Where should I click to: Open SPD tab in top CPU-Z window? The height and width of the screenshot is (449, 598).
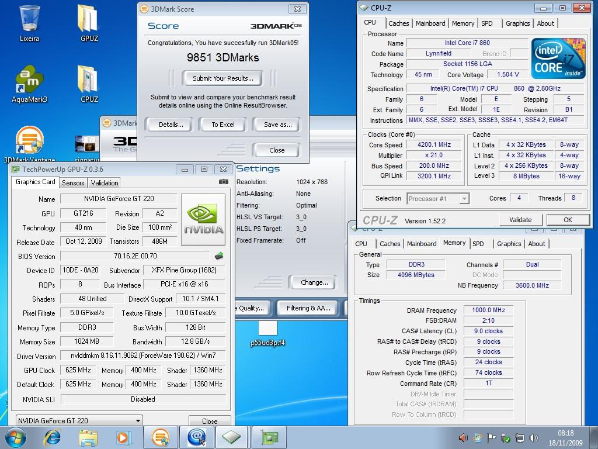coord(486,23)
